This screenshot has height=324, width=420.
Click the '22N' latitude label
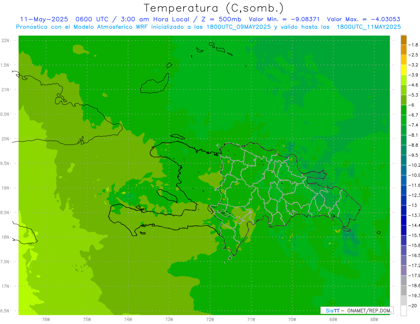[6, 41]
